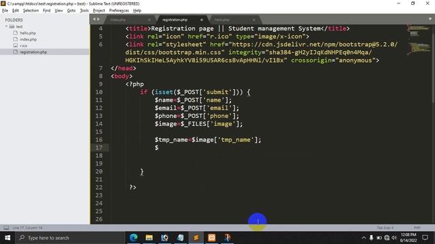The width and height of the screenshot is (435, 244).
Task: Open the Tools menu
Action: pos(84,11)
